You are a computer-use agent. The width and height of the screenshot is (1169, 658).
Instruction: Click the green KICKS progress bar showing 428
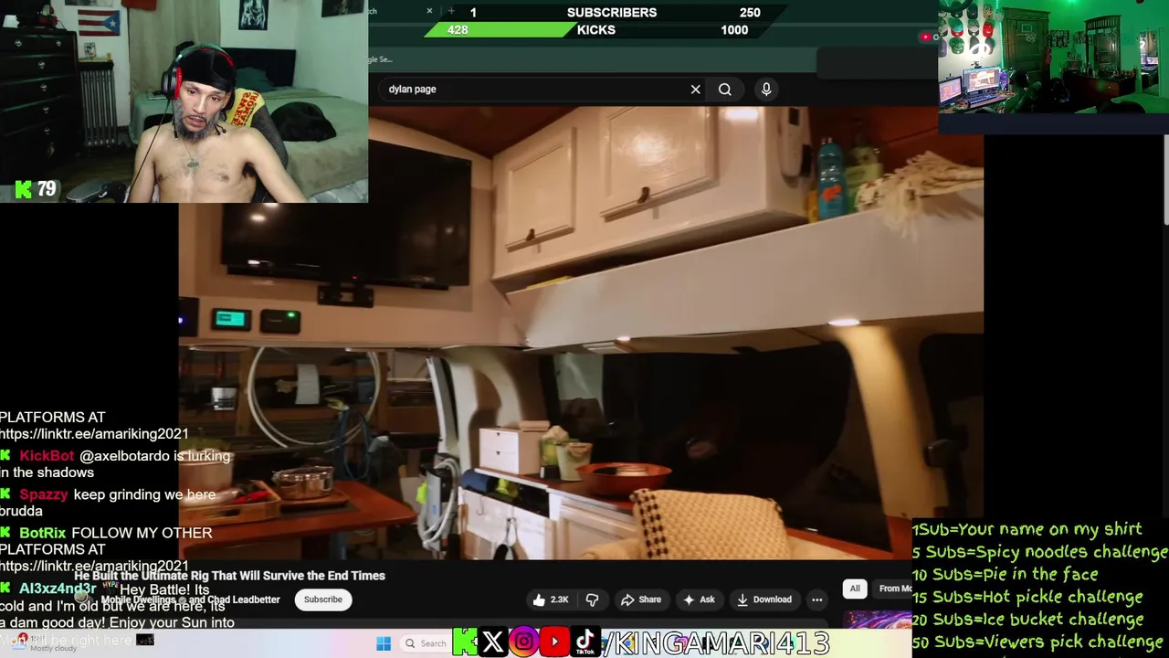498,30
